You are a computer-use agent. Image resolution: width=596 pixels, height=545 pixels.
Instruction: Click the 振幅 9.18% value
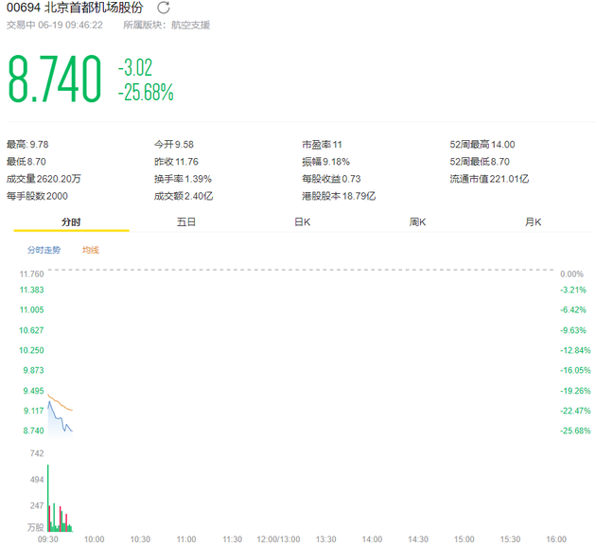pos(325,162)
